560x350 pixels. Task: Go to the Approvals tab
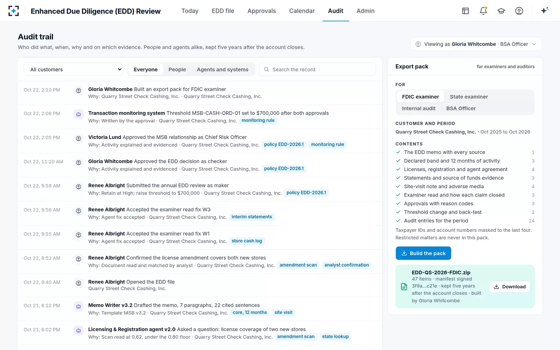(262, 11)
